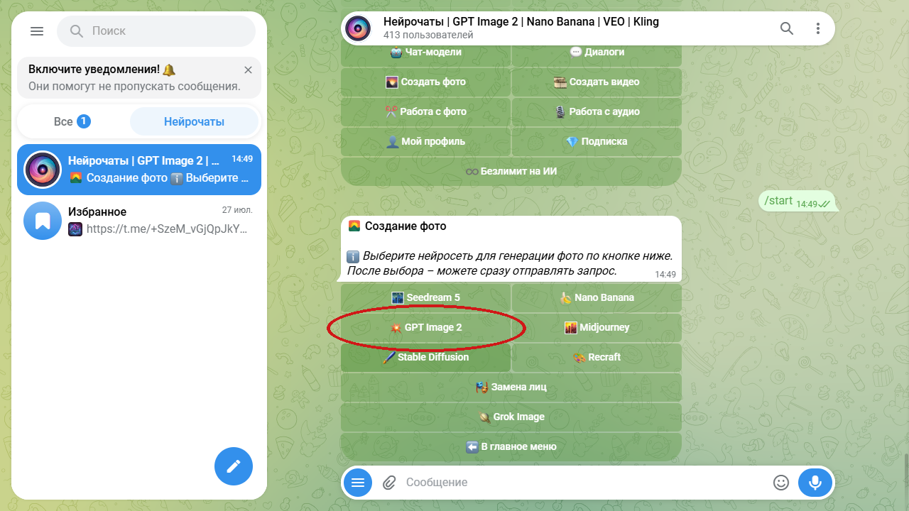Image resolution: width=909 pixels, height=511 pixels.
Task: Open the Избранное saved messages chat
Action: pos(139,221)
